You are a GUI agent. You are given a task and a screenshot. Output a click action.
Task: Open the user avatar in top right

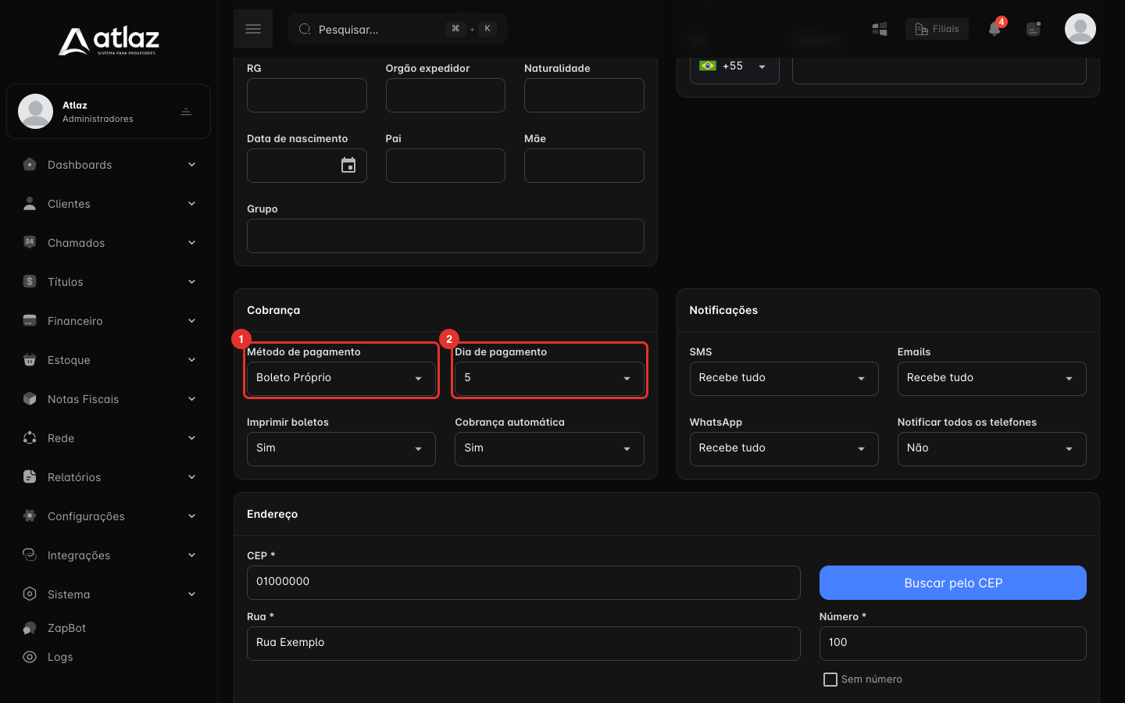(1080, 29)
